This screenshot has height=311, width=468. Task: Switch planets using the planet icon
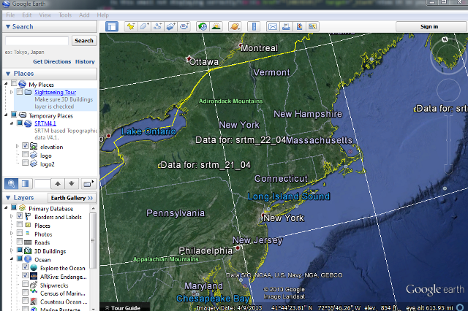pos(235,26)
